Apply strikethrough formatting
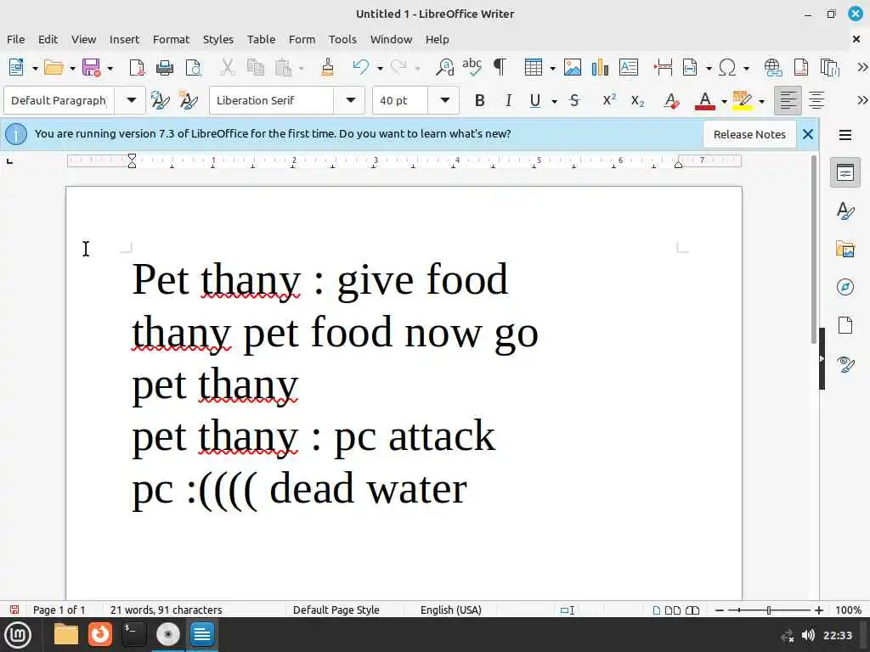This screenshot has width=870, height=652. [574, 100]
